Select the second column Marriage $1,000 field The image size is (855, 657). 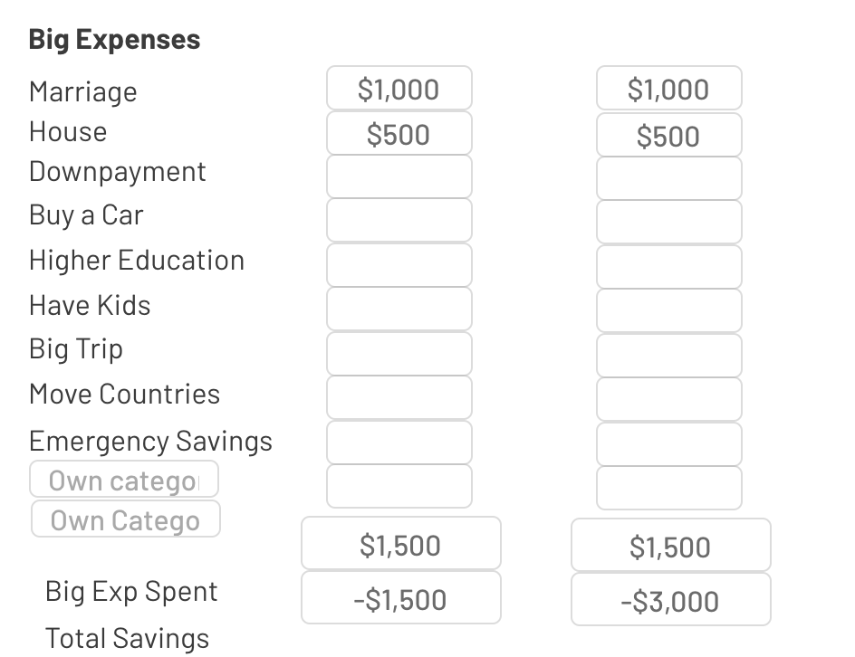coord(669,89)
